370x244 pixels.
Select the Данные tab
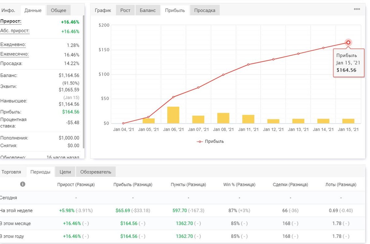[33, 10]
